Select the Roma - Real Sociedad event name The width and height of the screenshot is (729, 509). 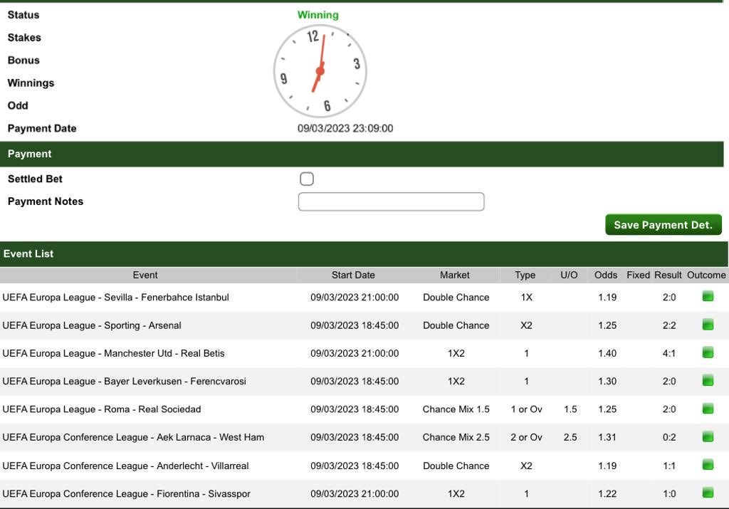[102, 409]
